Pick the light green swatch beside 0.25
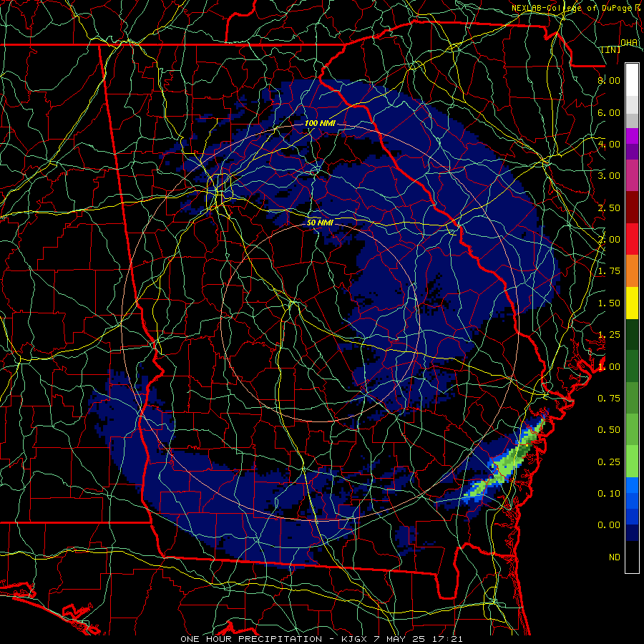The image size is (644, 644). coord(632,462)
